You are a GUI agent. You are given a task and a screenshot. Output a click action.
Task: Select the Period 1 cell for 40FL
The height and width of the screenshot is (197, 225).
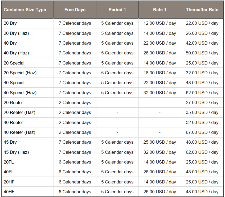tap(117, 172)
